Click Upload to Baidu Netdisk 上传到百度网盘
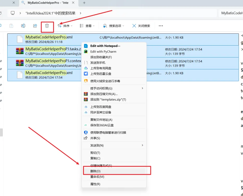243x196 pixels. pos(114,107)
